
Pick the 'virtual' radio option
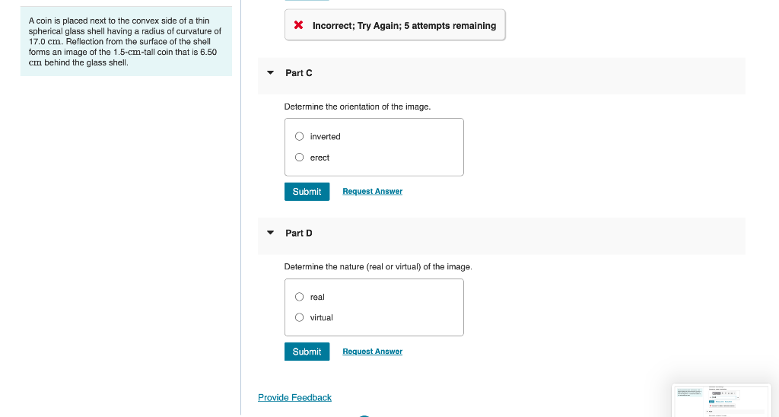click(x=300, y=317)
